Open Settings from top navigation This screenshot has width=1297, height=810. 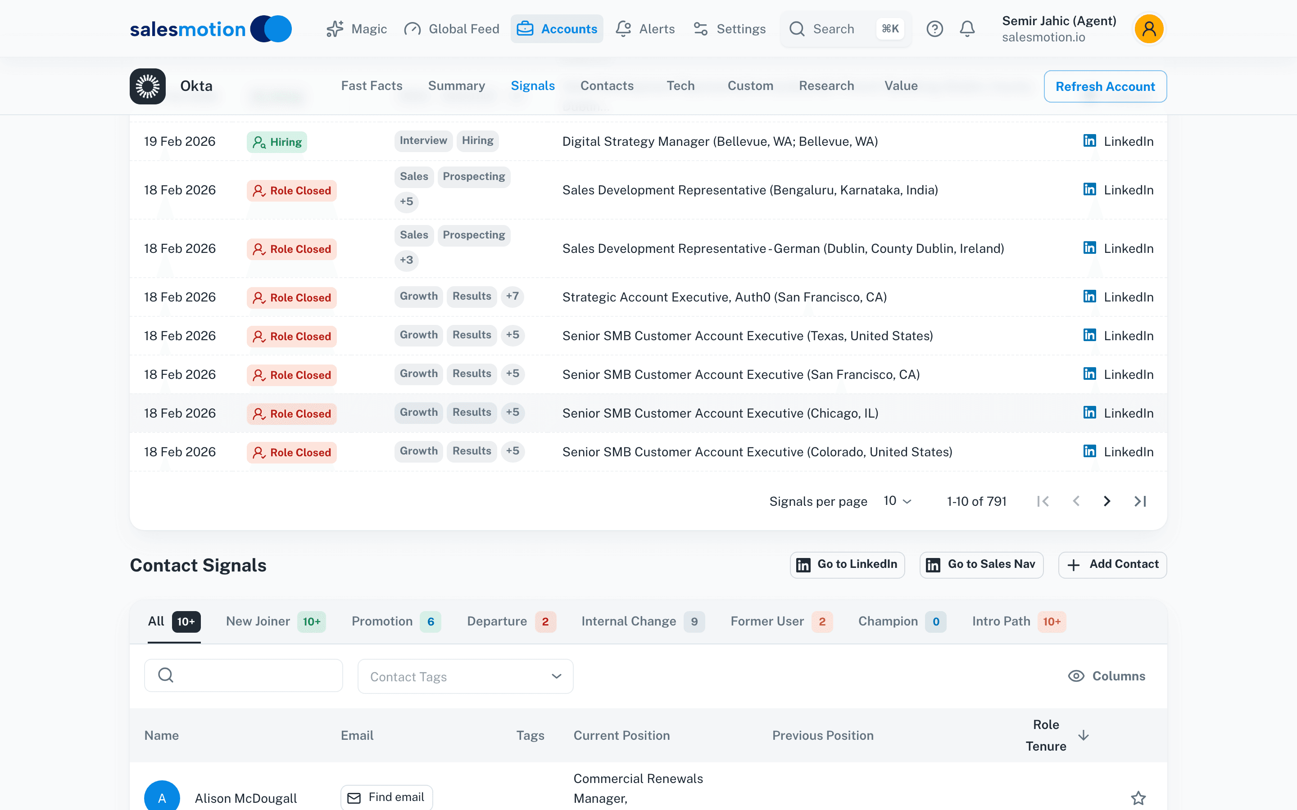pos(730,29)
